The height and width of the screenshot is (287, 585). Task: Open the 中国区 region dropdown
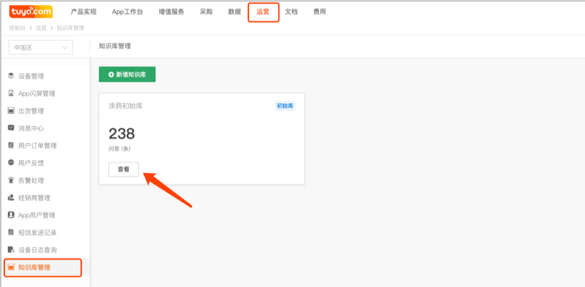[x=41, y=48]
